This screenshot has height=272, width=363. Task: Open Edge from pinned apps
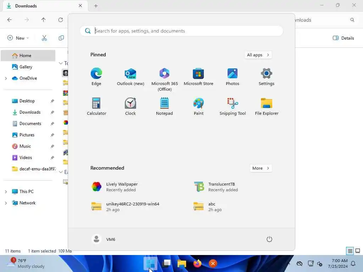click(96, 77)
